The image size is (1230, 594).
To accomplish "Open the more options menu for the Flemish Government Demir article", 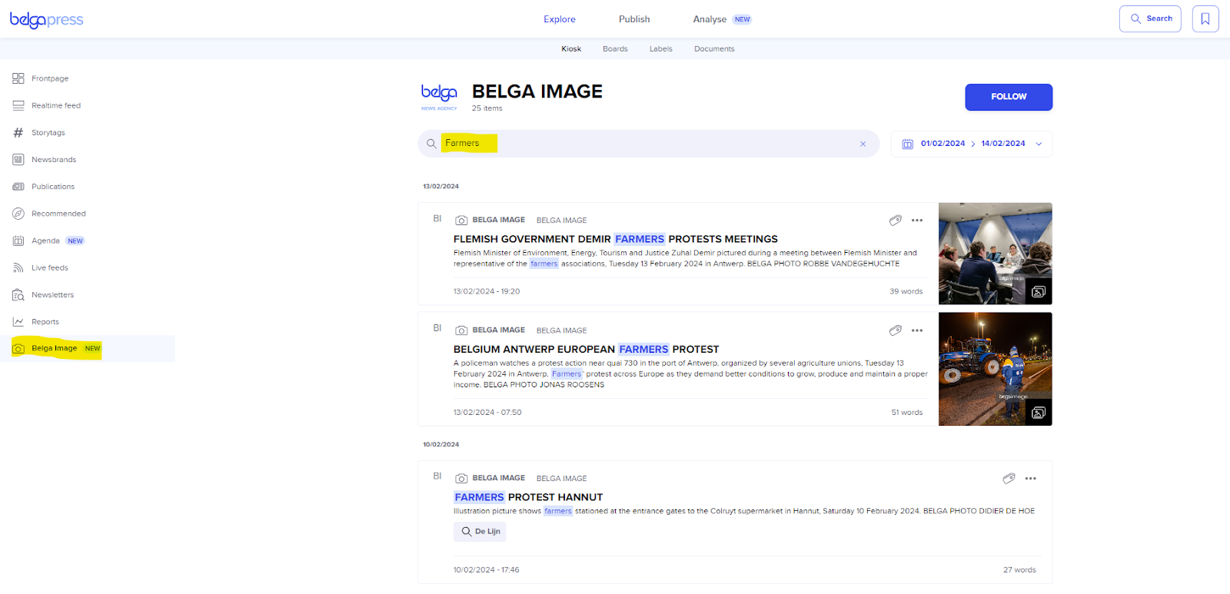I will pyautogui.click(x=917, y=221).
